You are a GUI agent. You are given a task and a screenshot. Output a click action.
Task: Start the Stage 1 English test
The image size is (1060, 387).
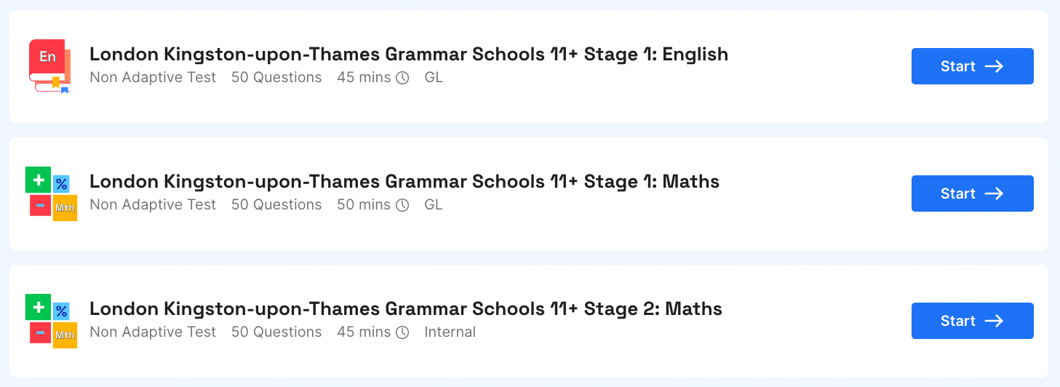click(973, 66)
